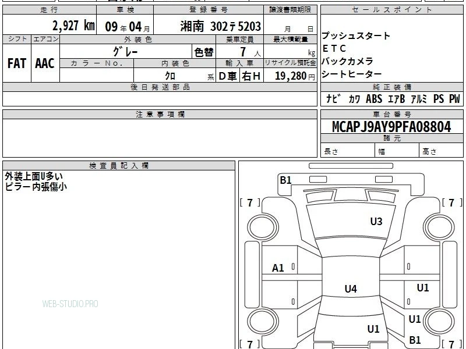Select the 登録番号 header
This screenshot has height=349, width=466.
(209, 10)
